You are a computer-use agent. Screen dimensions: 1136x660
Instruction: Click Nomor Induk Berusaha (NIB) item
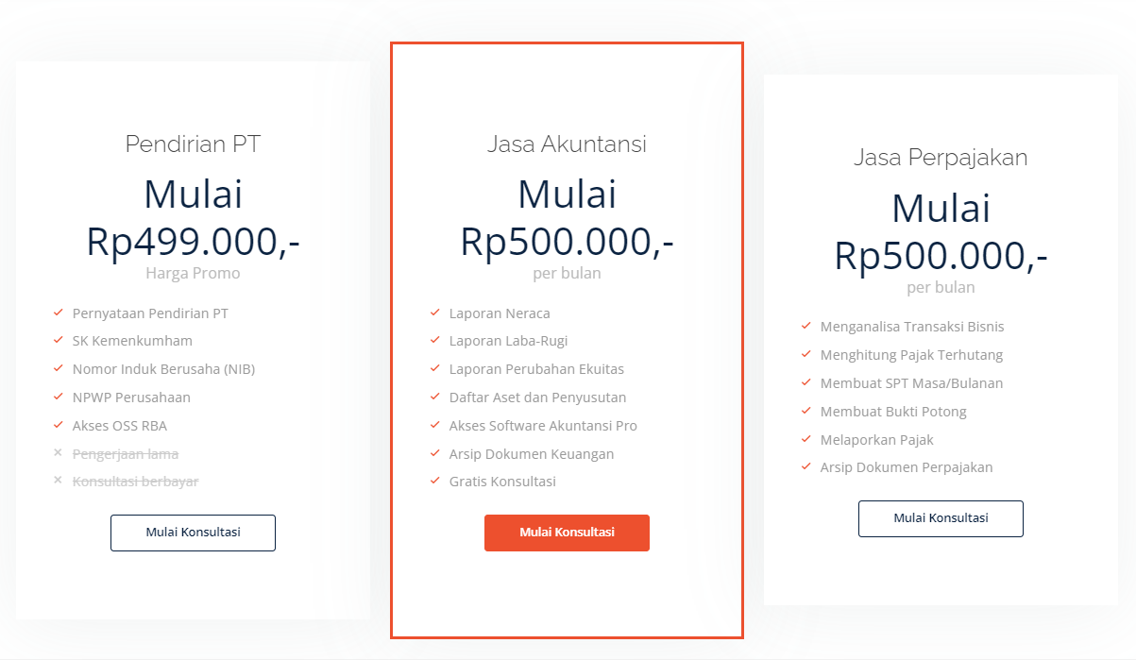[163, 369]
